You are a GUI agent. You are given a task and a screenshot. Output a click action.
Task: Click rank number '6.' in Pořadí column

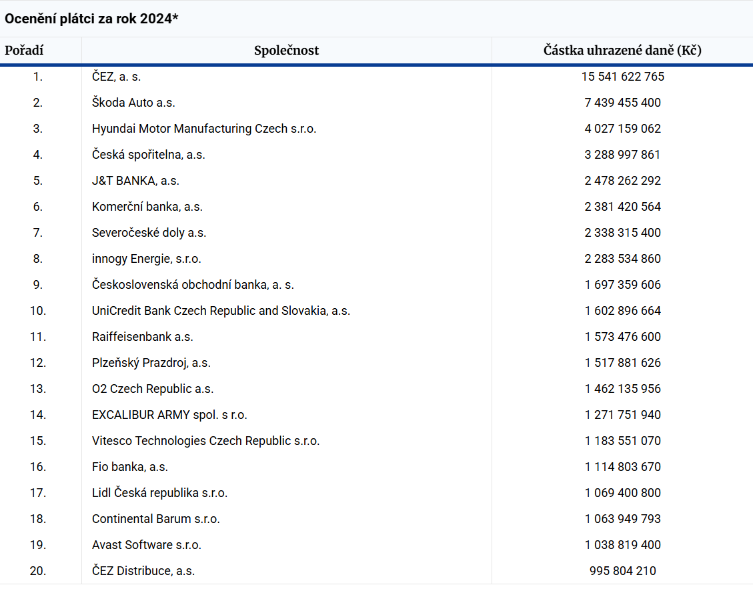point(38,207)
